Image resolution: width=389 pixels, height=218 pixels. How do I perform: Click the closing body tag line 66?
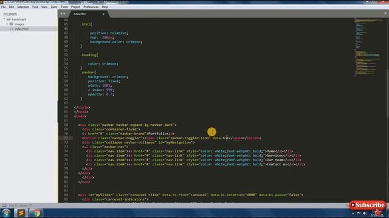click(x=80, y=116)
